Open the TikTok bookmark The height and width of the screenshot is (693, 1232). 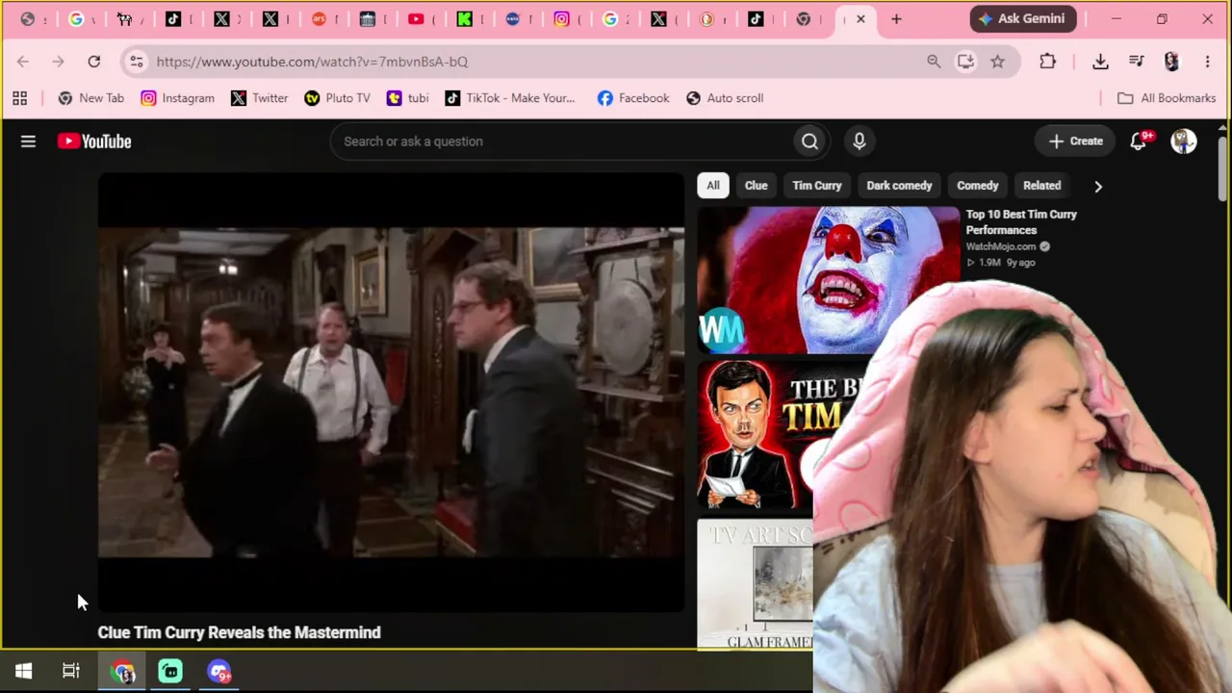[510, 98]
